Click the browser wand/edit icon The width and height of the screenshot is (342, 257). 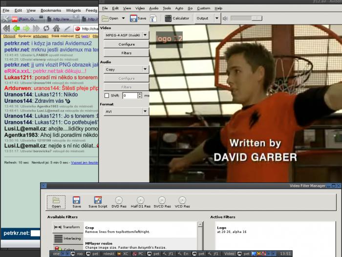67,28
